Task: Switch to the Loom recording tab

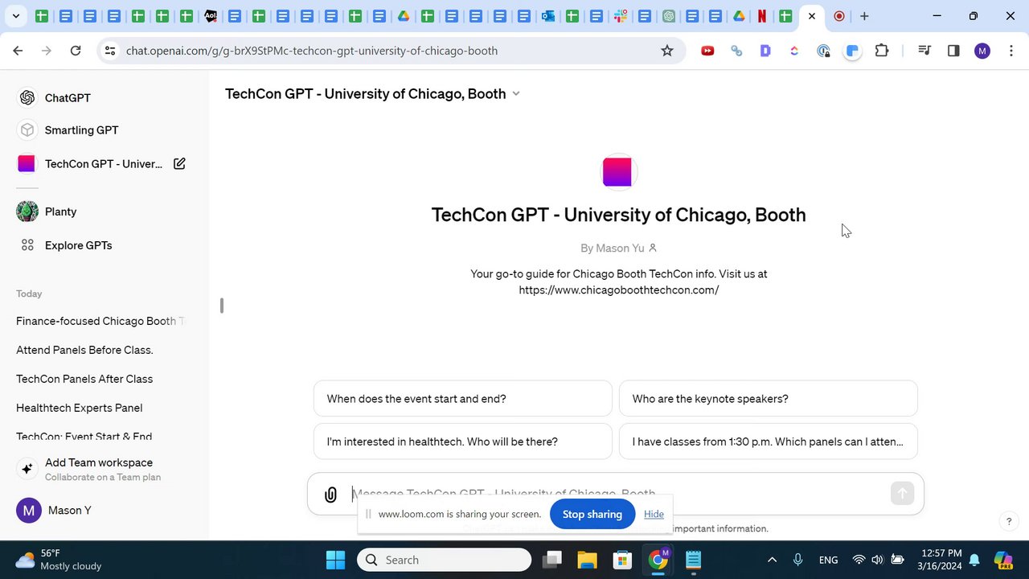Action: point(839,16)
